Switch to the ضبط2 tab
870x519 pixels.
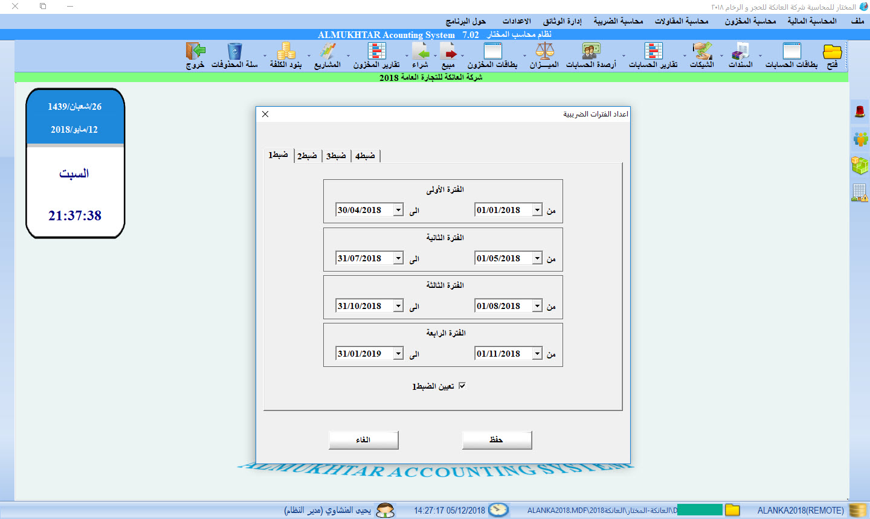click(x=307, y=156)
